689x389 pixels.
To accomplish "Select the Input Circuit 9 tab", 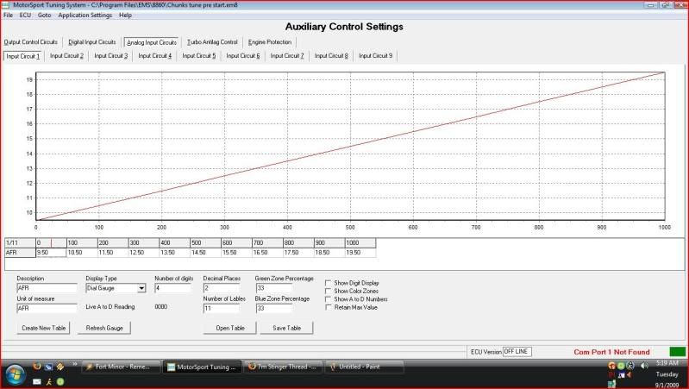I will click(375, 56).
